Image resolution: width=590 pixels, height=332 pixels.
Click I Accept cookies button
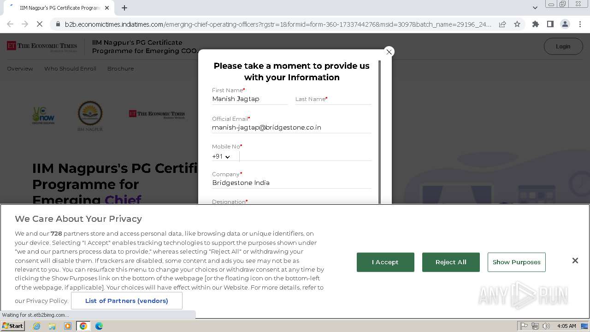(385, 262)
